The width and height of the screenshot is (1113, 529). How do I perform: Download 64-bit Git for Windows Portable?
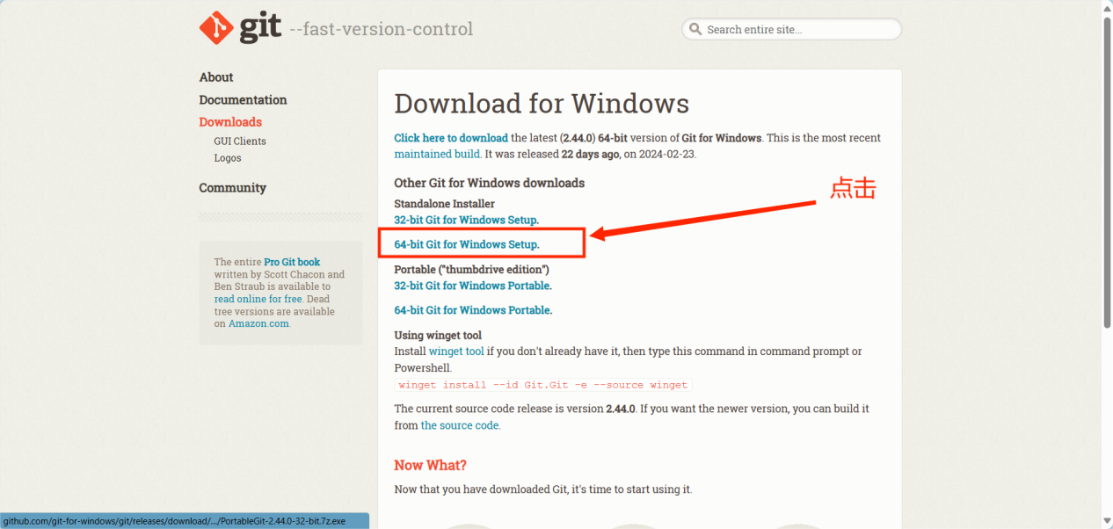(x=473, y=310)
